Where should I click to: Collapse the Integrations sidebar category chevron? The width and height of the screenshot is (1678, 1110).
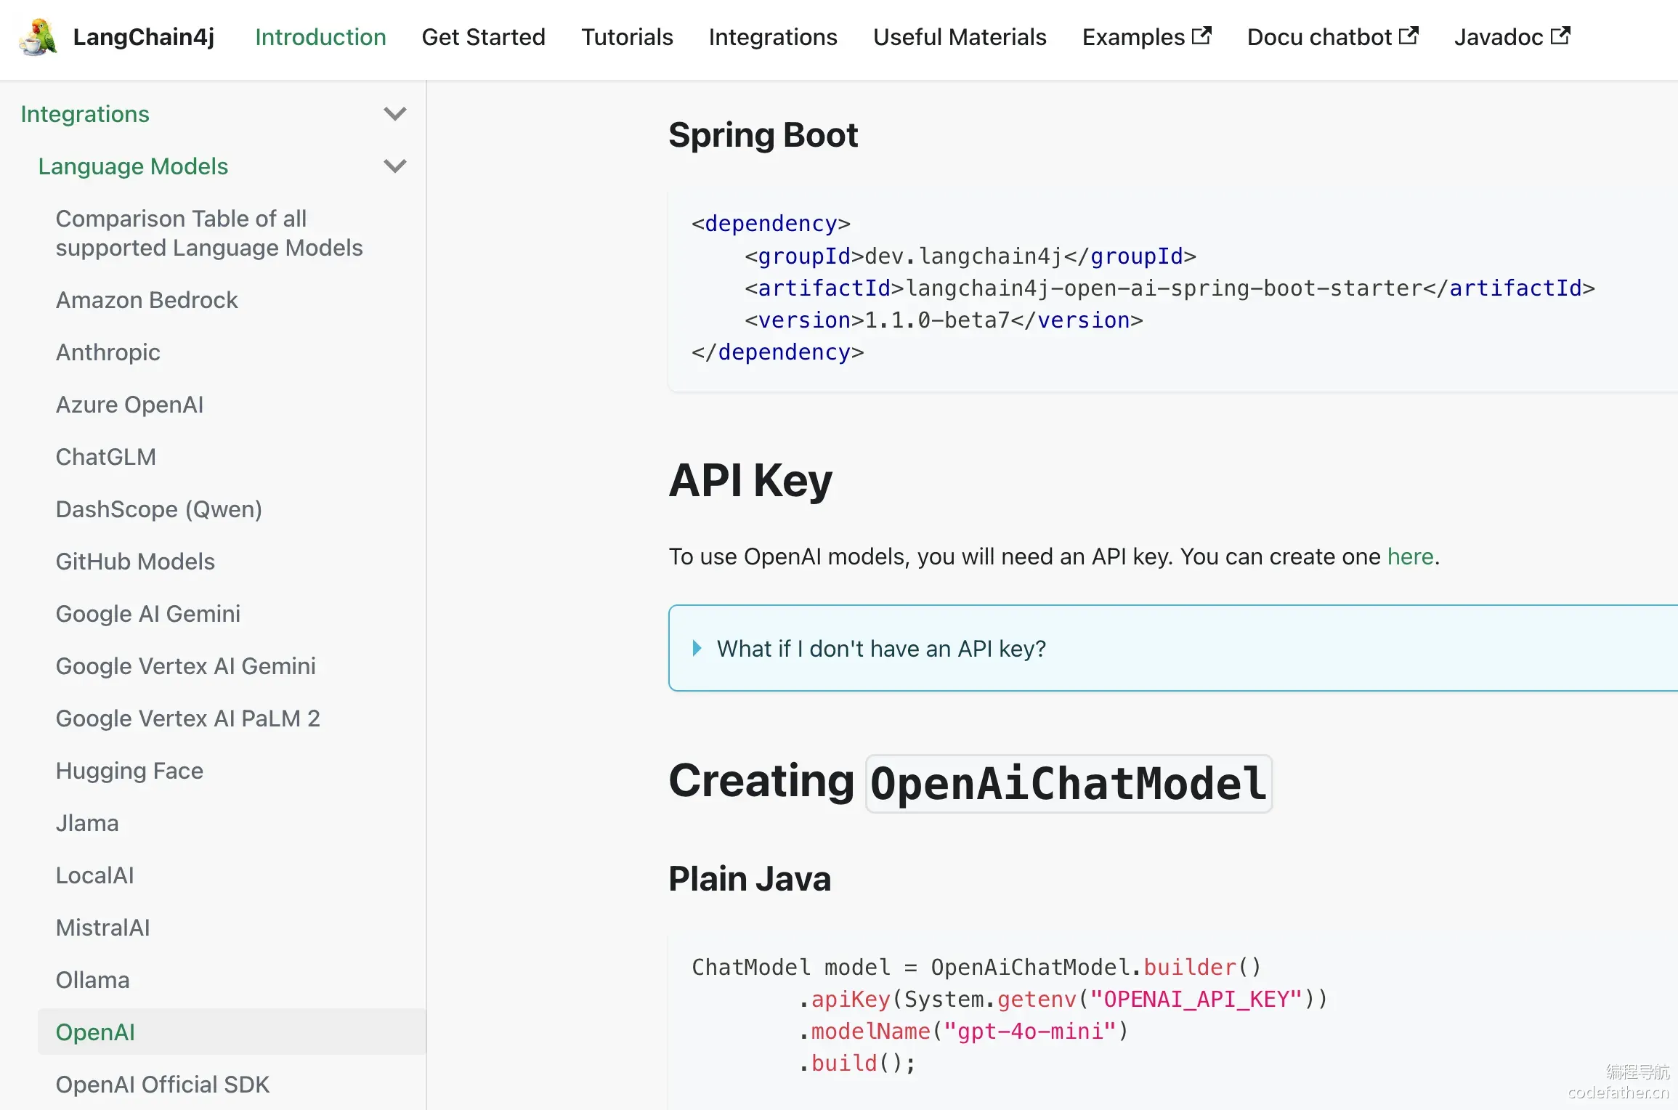click(x=394, y=113)
